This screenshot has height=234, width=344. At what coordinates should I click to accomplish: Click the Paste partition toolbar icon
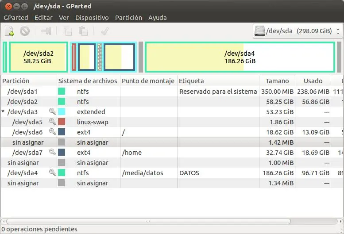click(83, 31)
